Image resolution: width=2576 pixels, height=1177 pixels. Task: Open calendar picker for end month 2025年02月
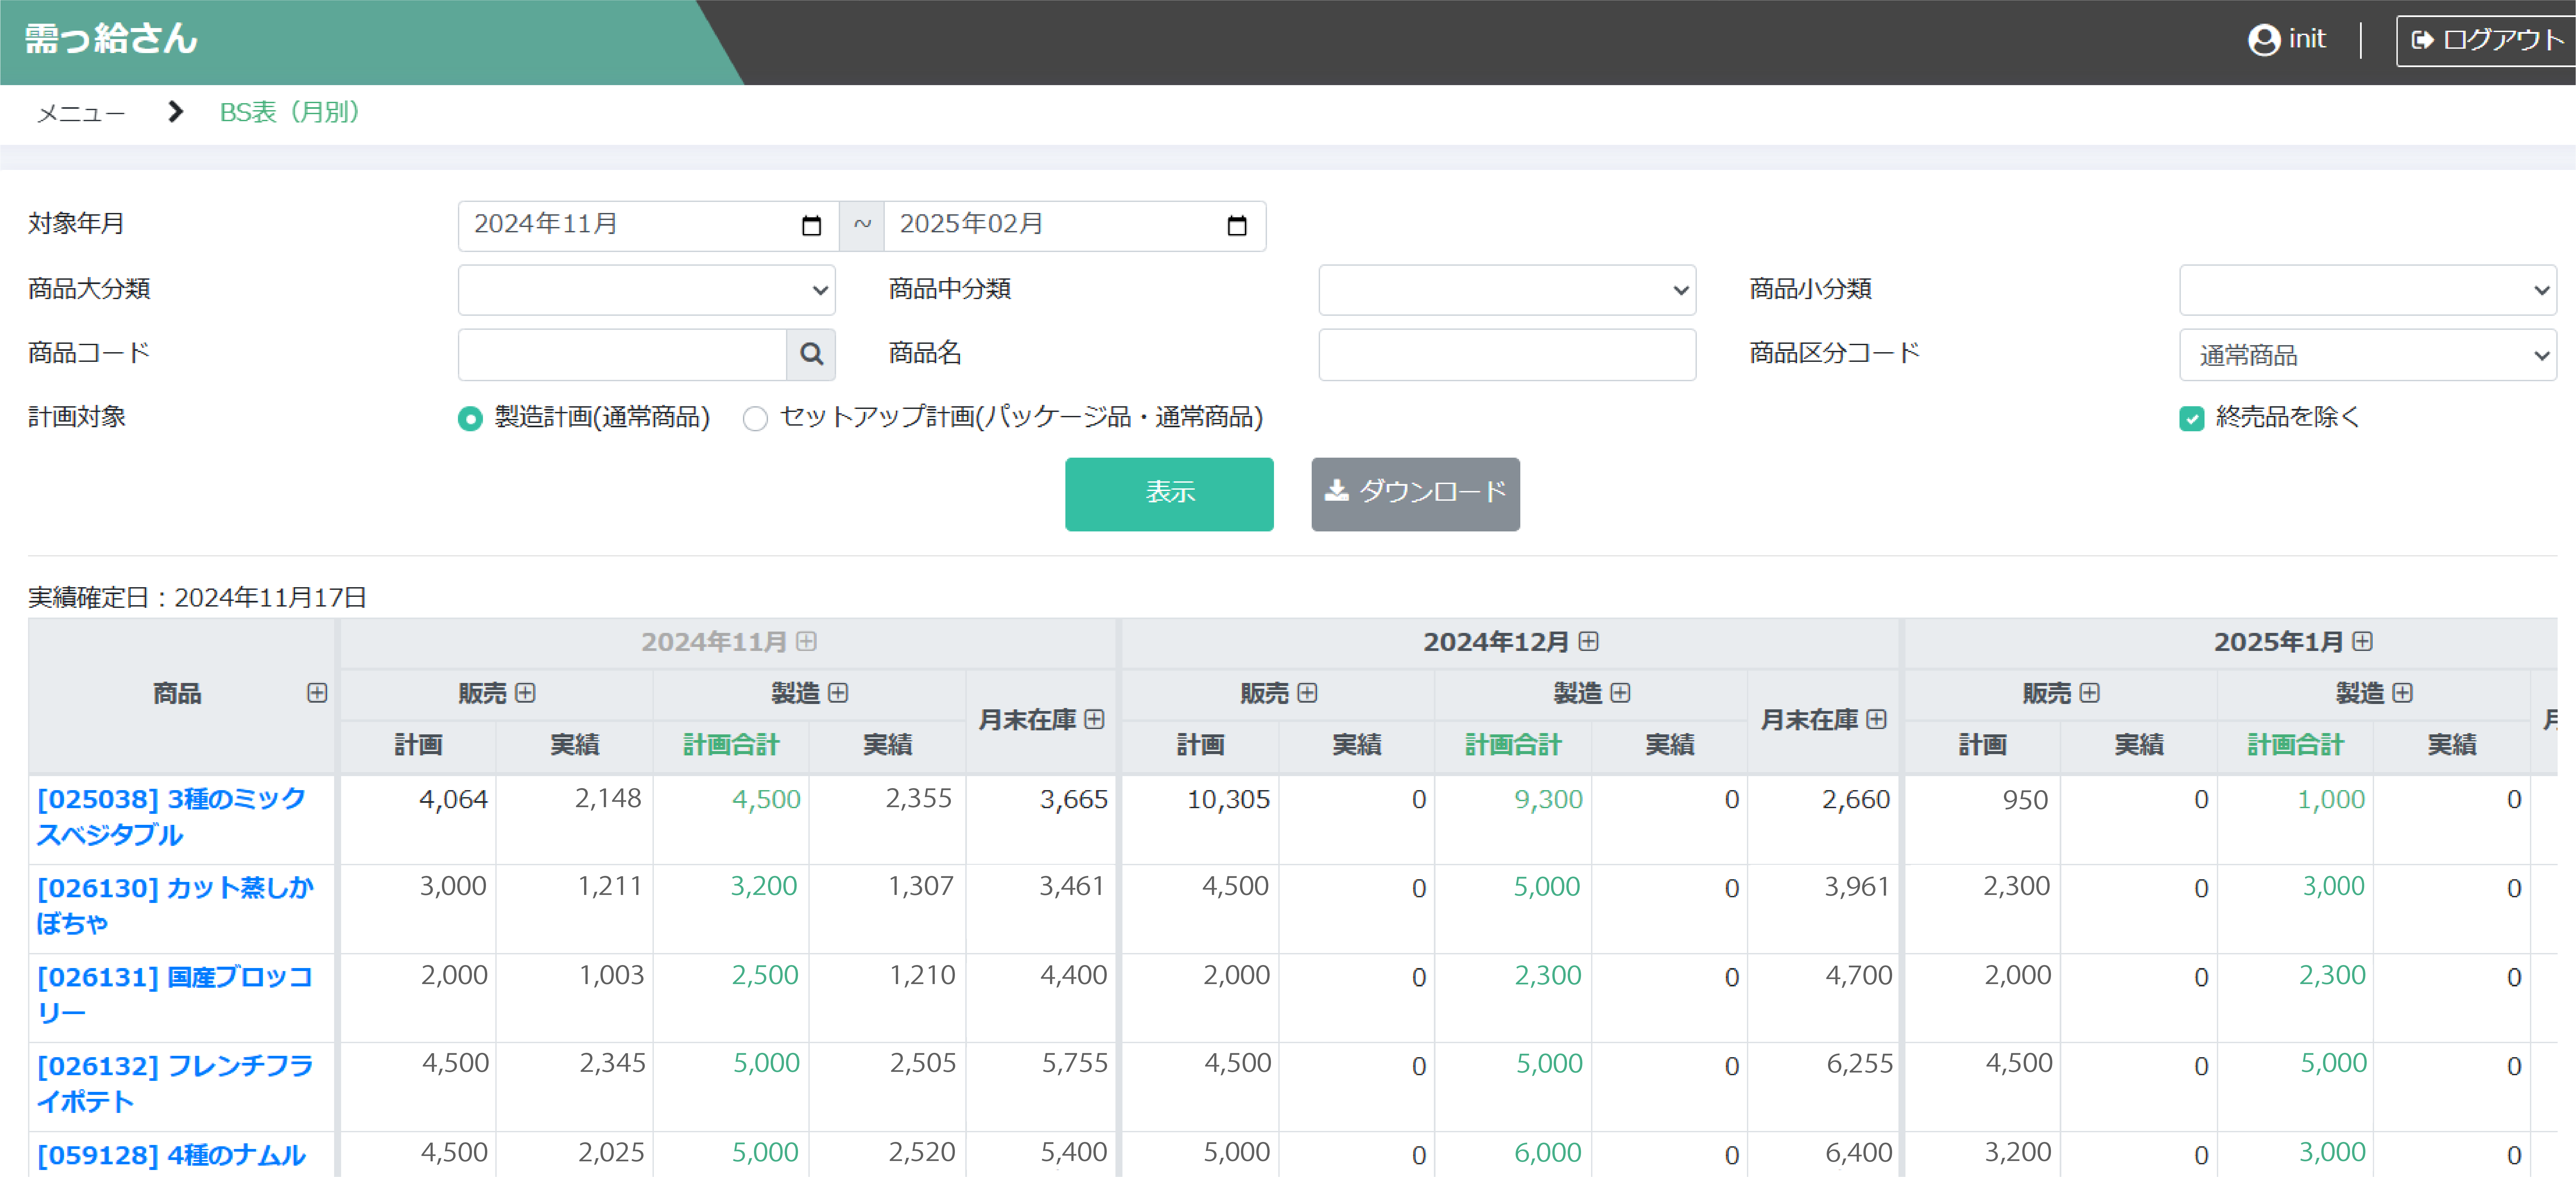1237,226
